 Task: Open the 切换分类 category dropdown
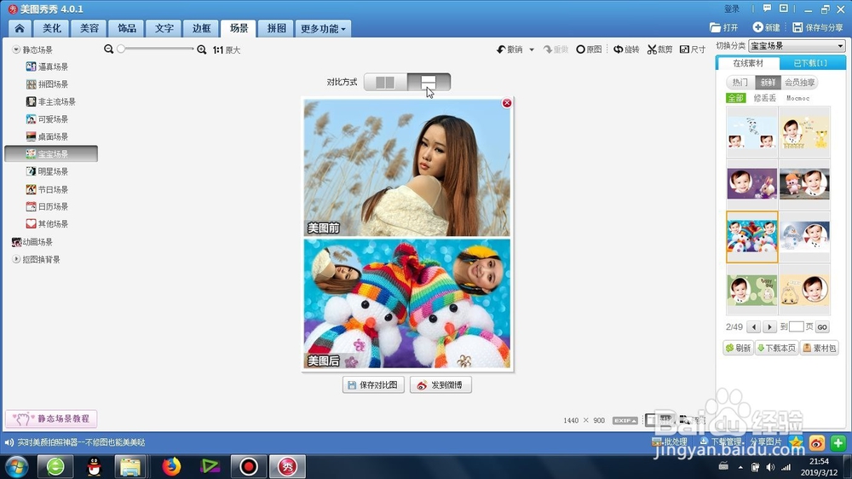[x=797, y=46]
